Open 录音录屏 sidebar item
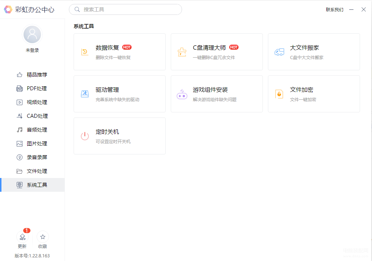372x261 pixels. coord(32,157)
